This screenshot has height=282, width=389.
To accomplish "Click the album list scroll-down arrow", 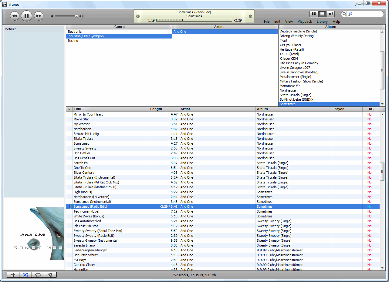I will click(382, 104).
